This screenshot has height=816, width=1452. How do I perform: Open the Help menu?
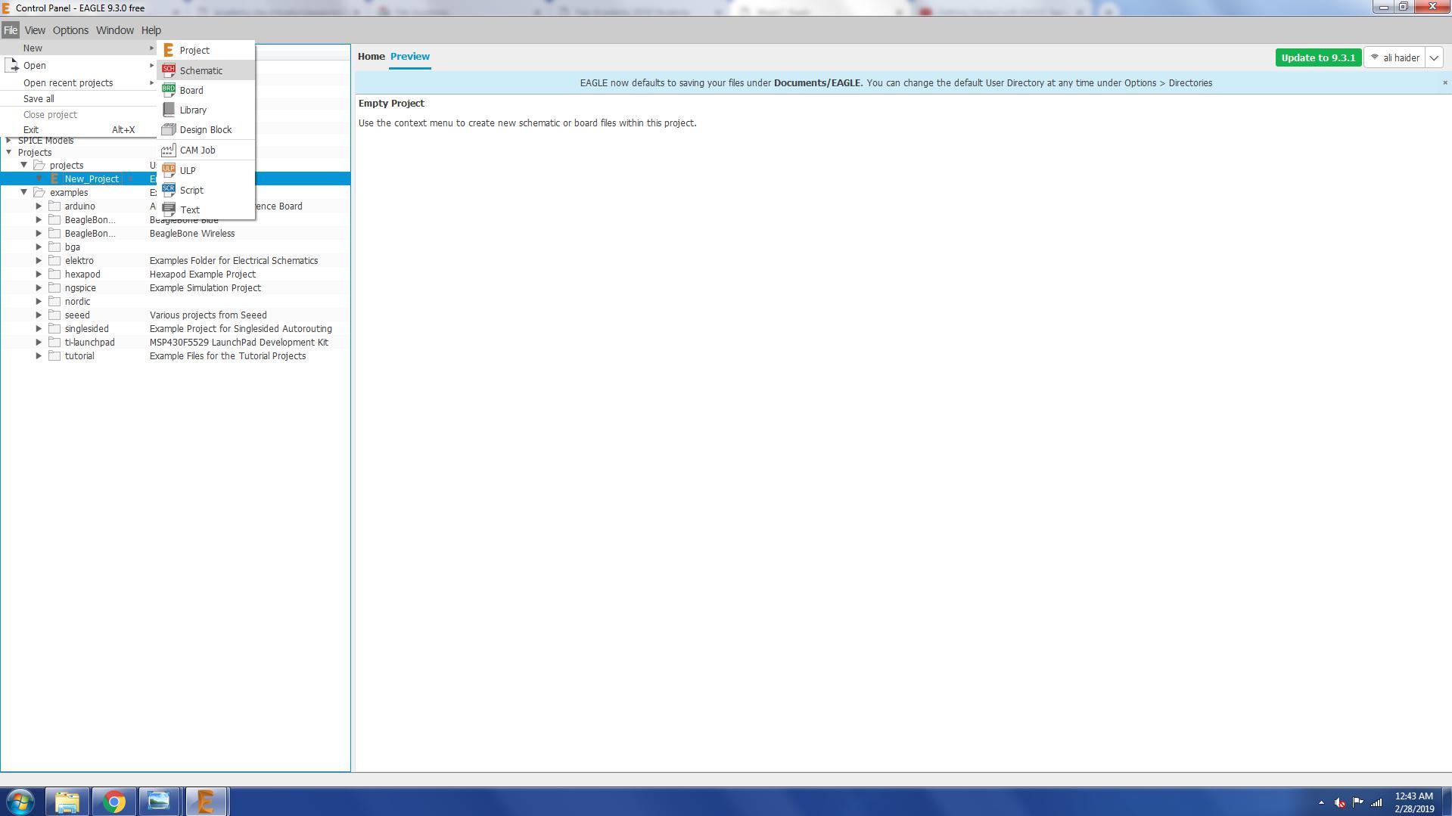[151, 30]
